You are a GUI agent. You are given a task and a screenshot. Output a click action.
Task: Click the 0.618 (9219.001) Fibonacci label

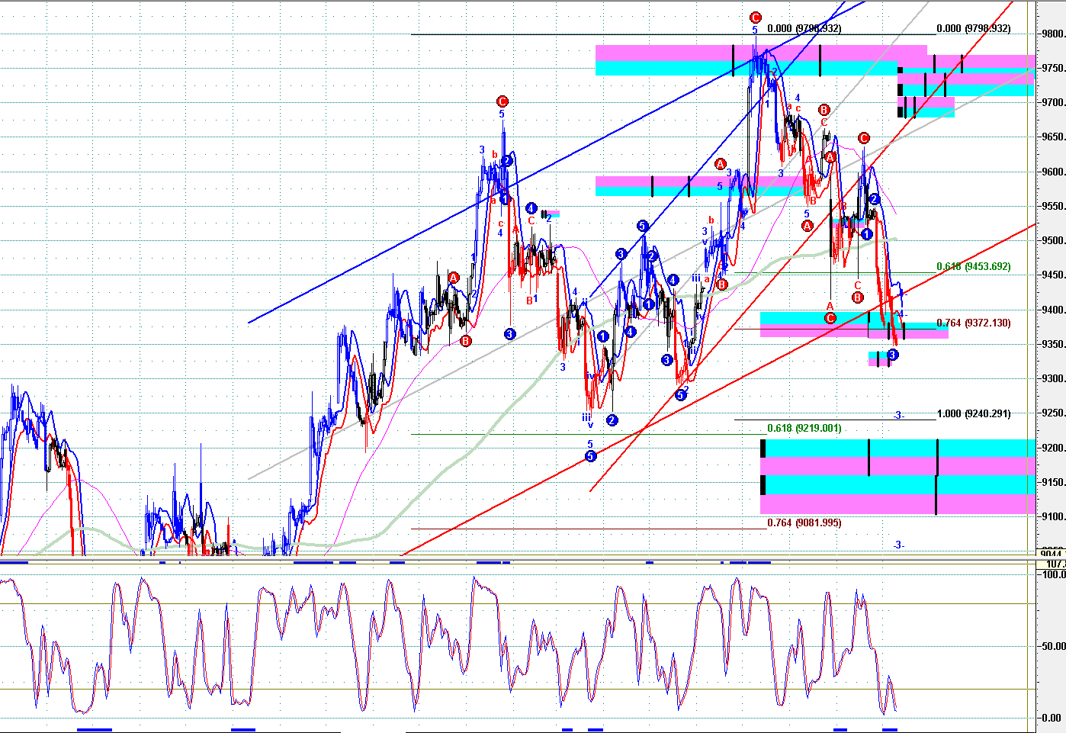click(804, 429)
